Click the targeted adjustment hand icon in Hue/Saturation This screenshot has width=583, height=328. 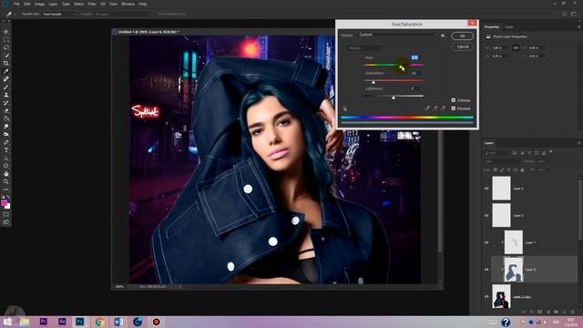click(344, 108)
